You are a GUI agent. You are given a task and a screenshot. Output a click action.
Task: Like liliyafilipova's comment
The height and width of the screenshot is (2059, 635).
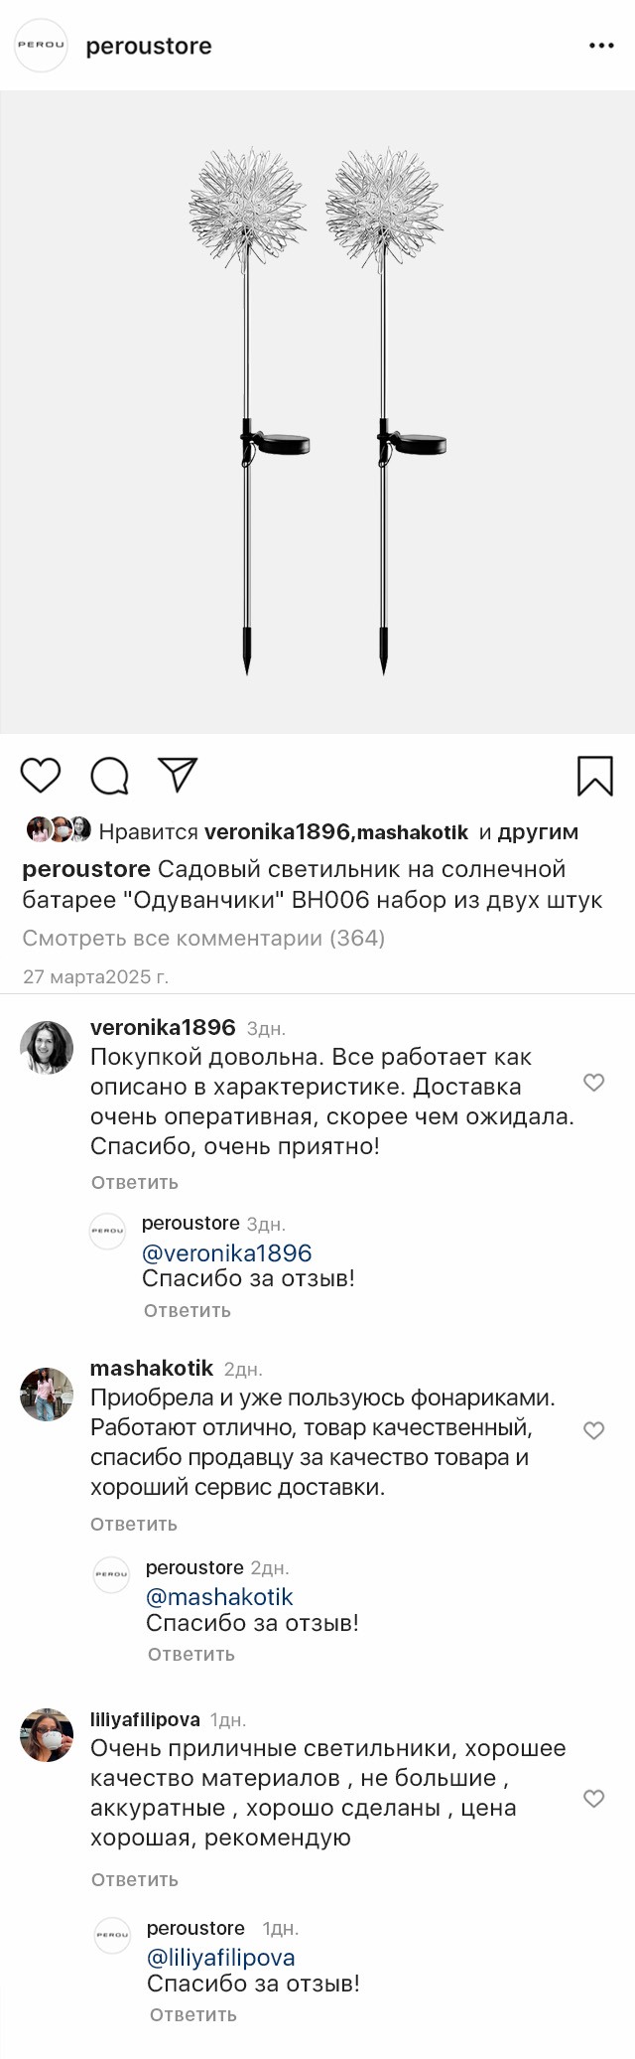coord(593,1799)
